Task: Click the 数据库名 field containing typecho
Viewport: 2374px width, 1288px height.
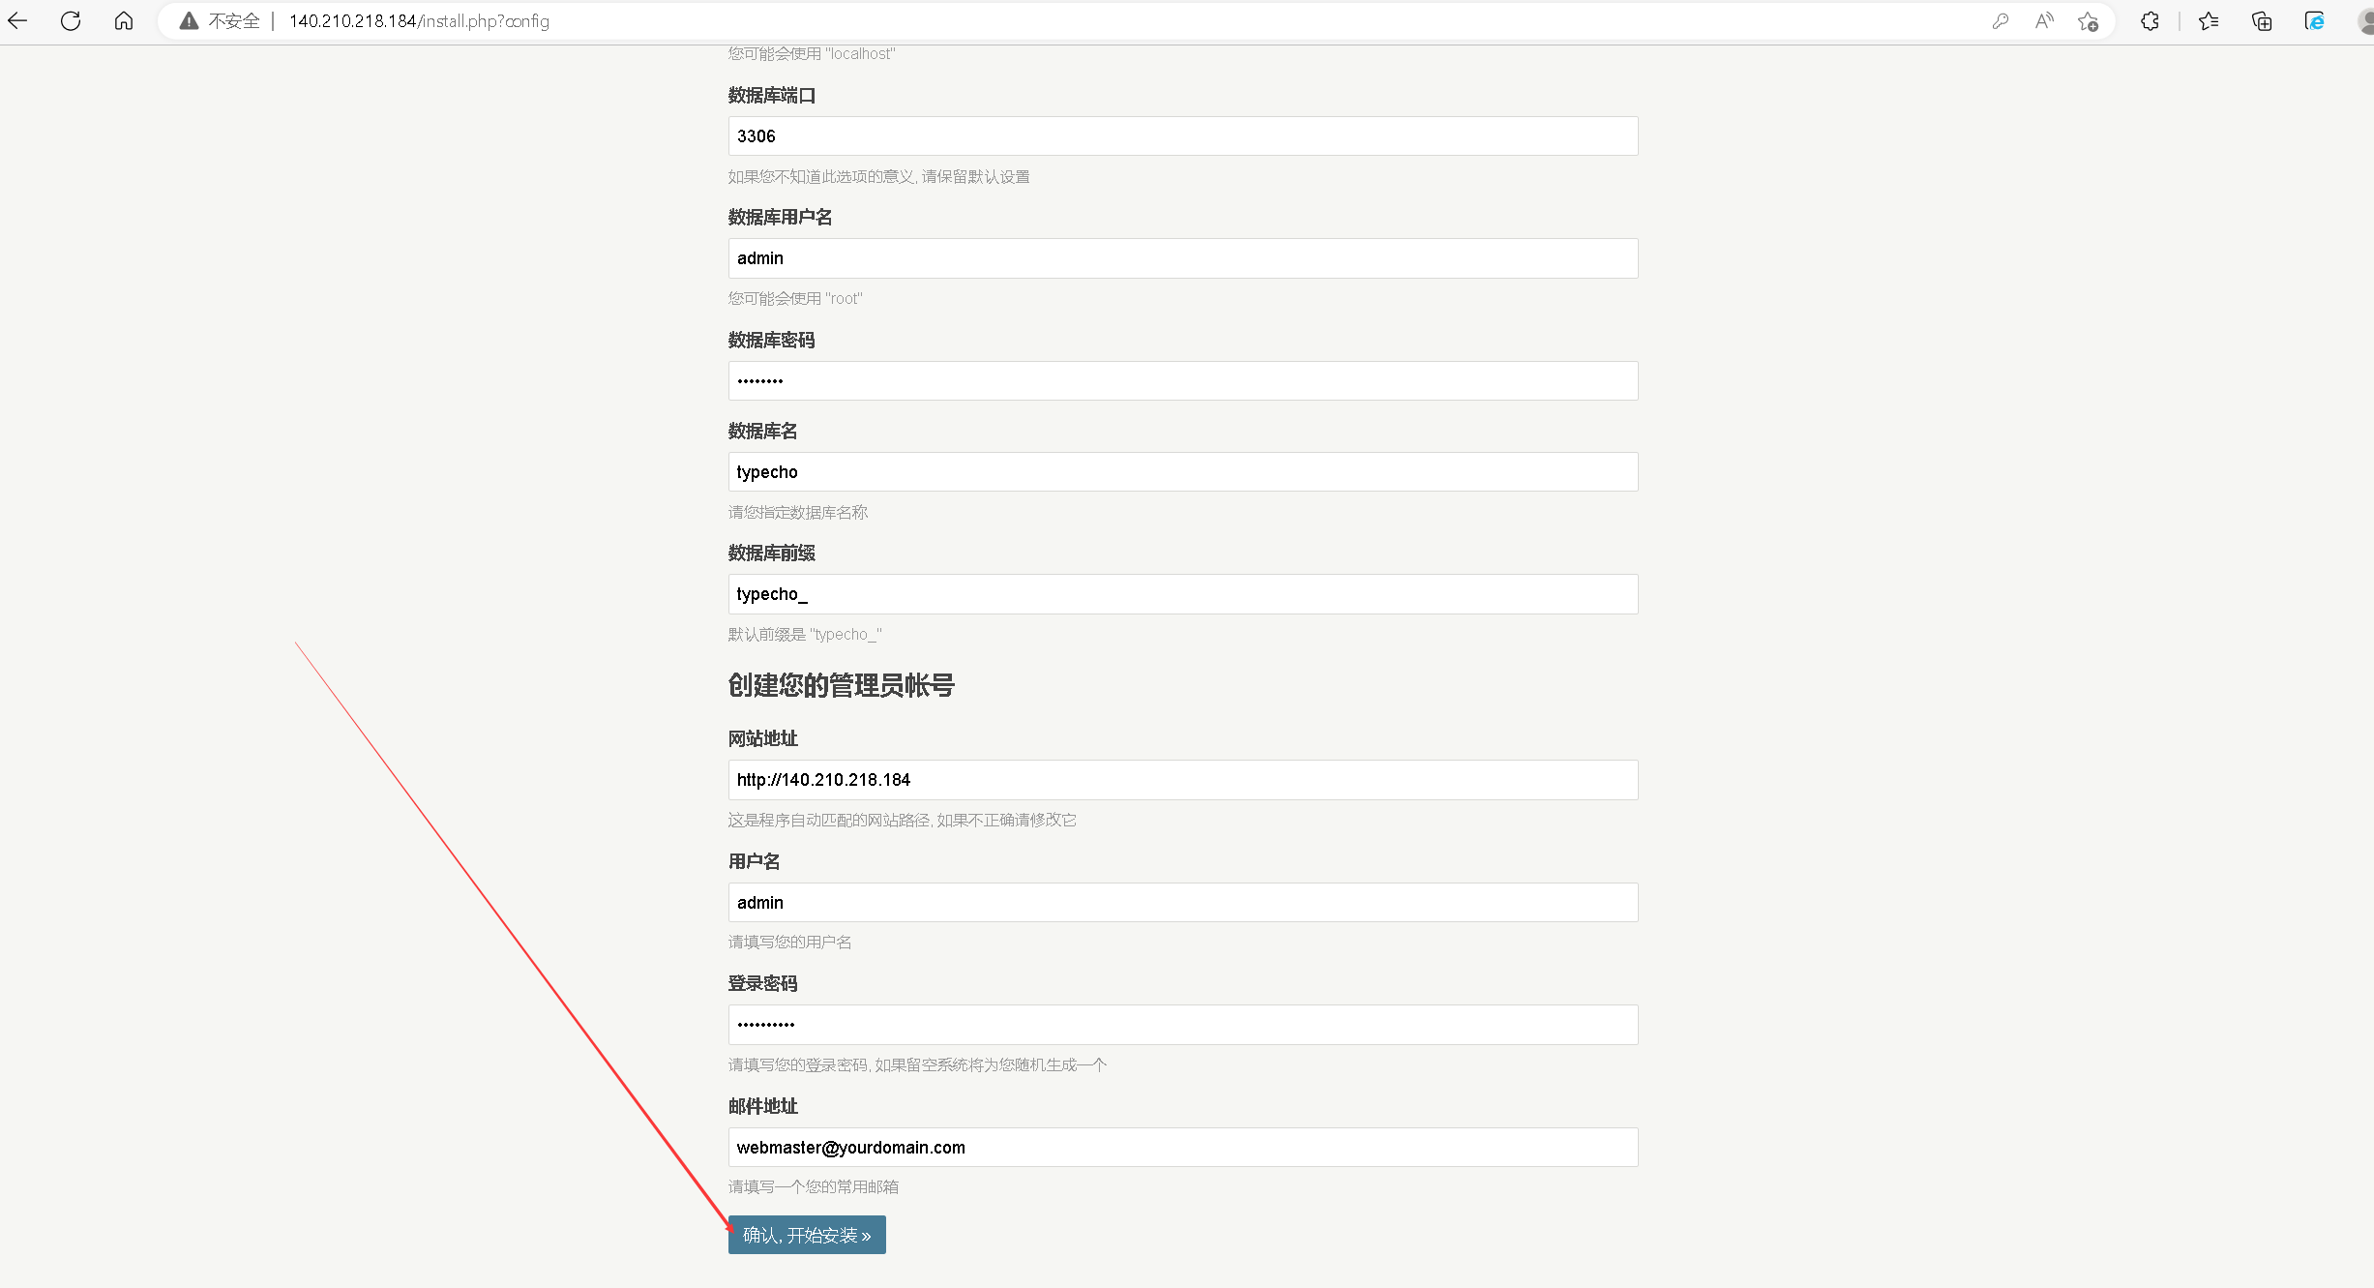Action: click(1182, 472)
